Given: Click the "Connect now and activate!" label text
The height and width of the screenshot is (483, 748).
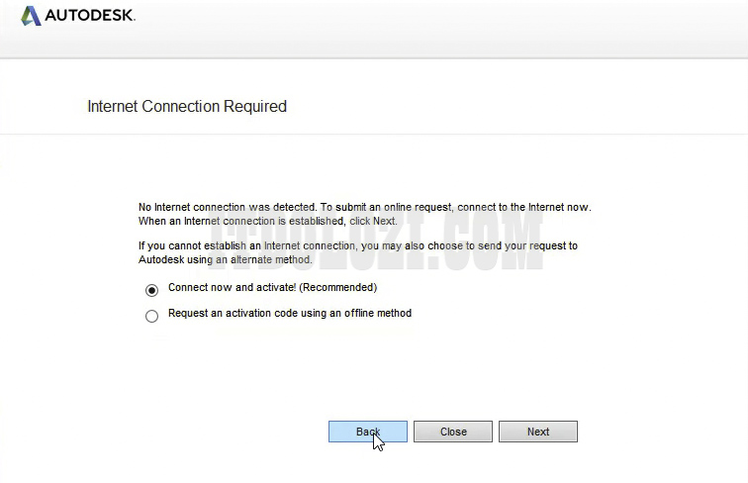Looking at the screenshot, I should coord(233,288).
